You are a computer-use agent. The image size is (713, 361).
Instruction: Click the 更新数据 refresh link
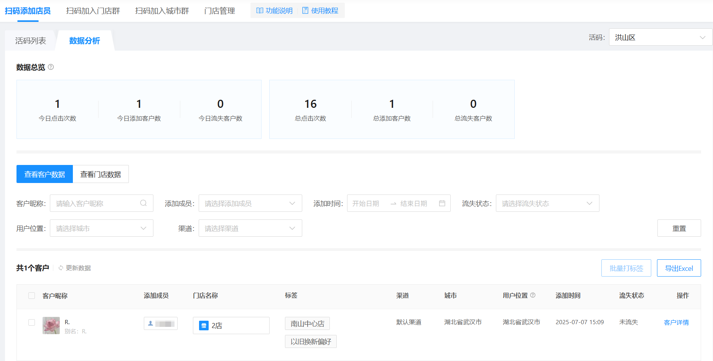[x=78, y=268]
